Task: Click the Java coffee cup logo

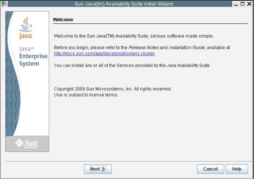Action: point(26,27)
